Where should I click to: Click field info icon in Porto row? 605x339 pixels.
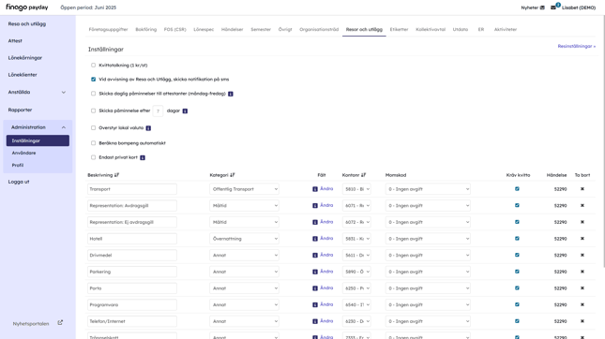(x=315, y=288)
